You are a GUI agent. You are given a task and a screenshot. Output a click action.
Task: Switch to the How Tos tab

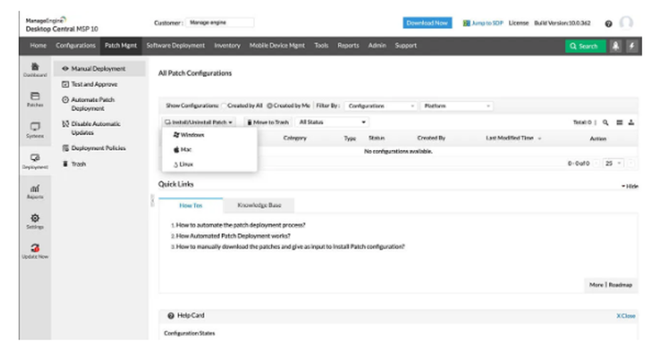(x=191, y=205)
